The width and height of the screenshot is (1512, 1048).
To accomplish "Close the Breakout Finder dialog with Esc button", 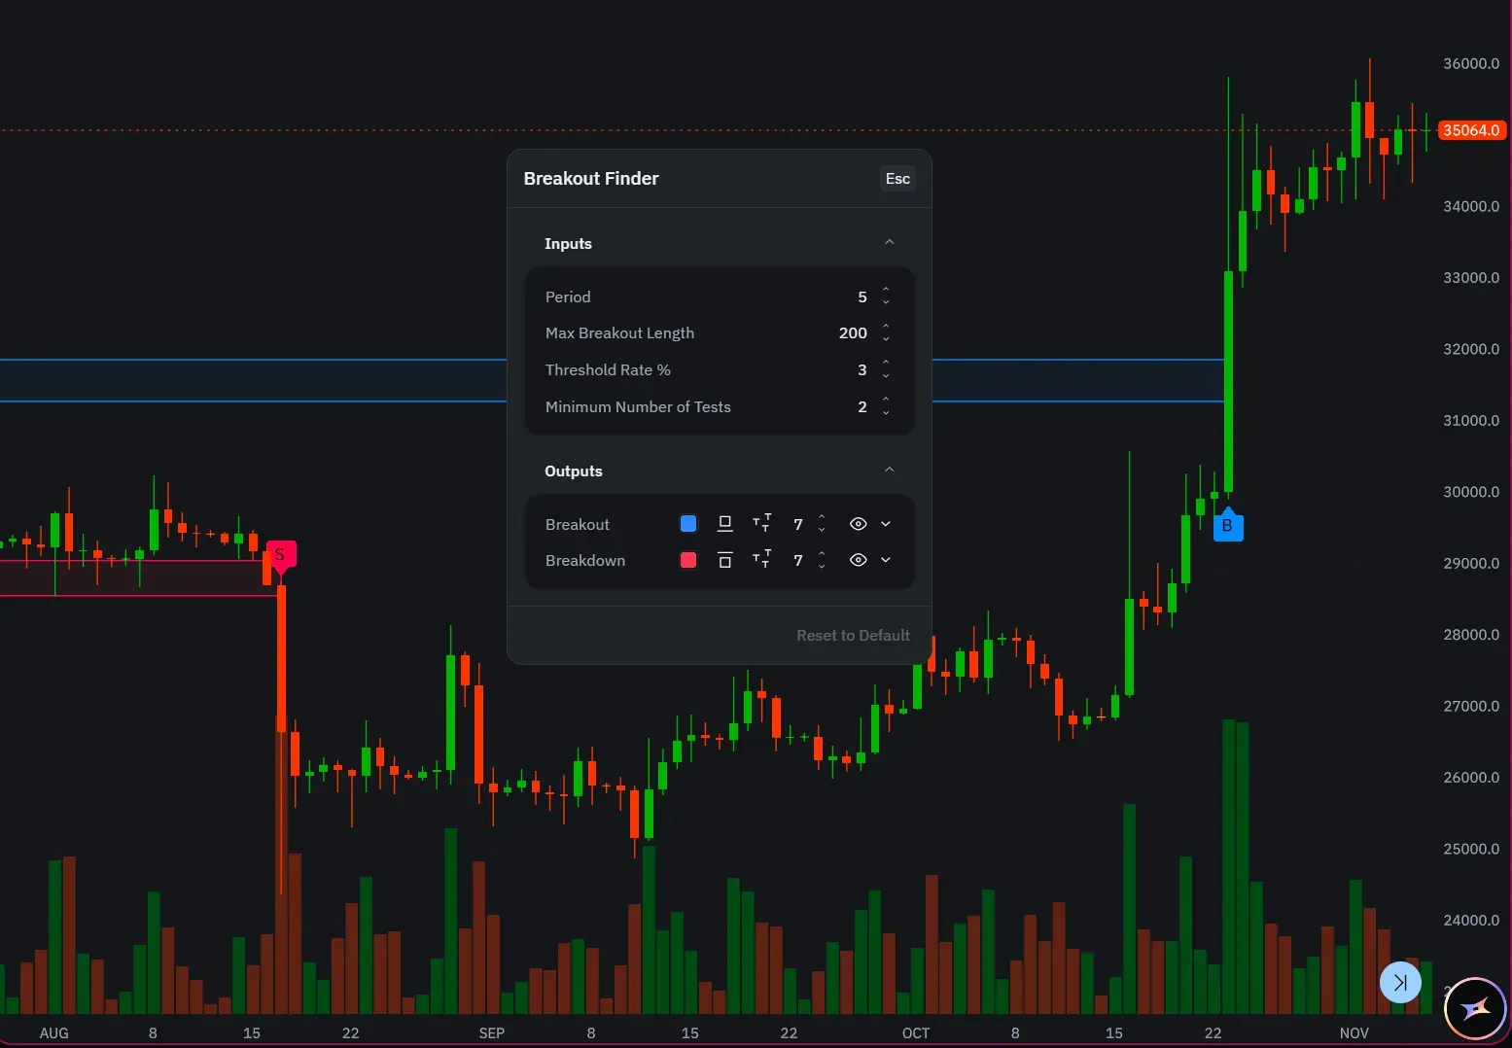I will pyautogui.click(x=897, y=179).
